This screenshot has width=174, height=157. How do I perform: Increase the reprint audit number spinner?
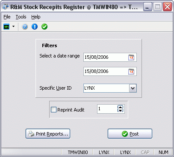click(121, 107)
